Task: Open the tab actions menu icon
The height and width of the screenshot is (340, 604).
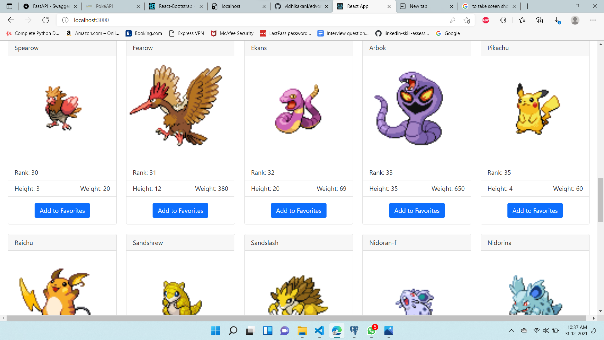Action: click(9, 6)
